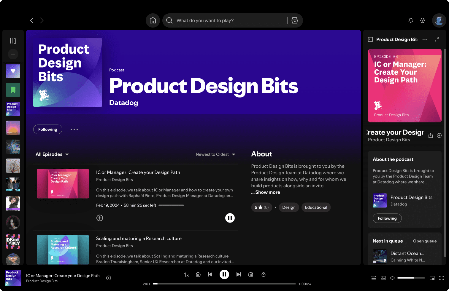The width and height of the screenshot is (449, 291).
Task: Mute the volume speaker icon
Action: click(x=392, y=278)
